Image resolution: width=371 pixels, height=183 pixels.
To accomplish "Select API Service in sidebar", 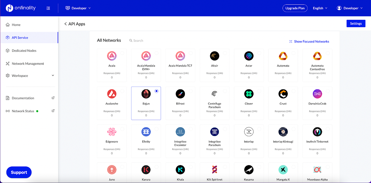I will (x=29, y=38).
